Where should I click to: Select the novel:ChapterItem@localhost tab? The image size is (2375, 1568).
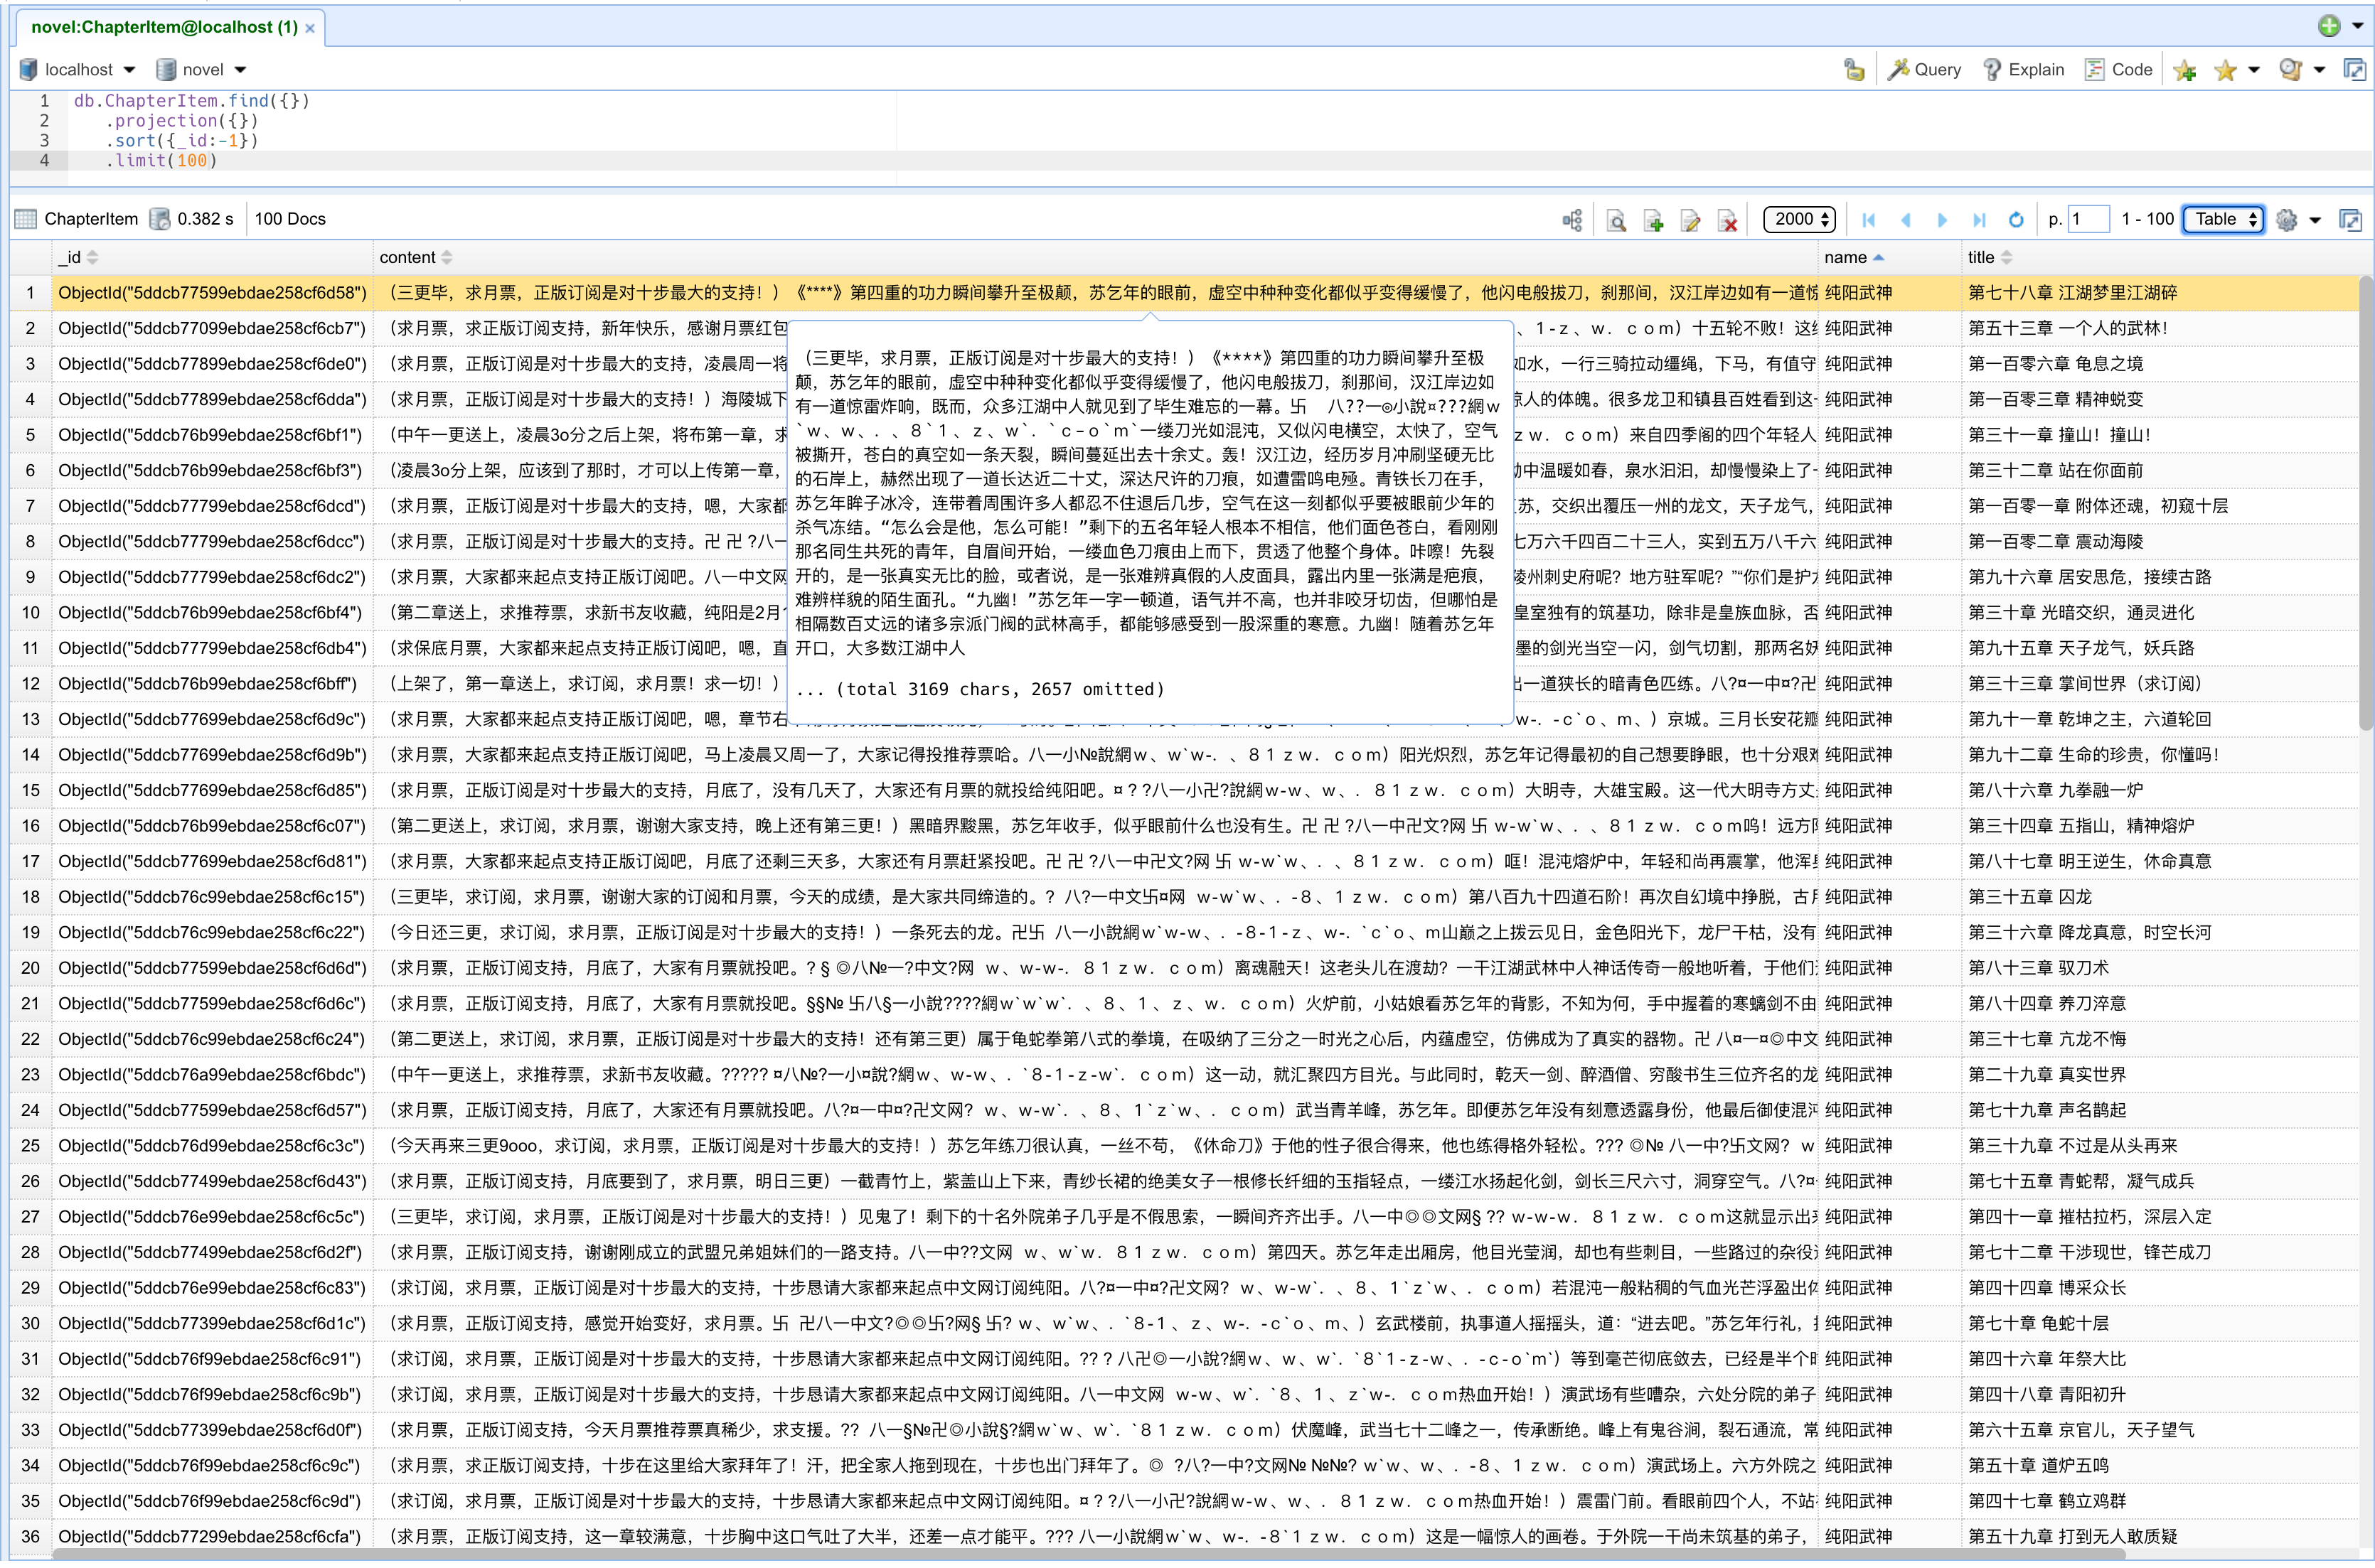164,27
